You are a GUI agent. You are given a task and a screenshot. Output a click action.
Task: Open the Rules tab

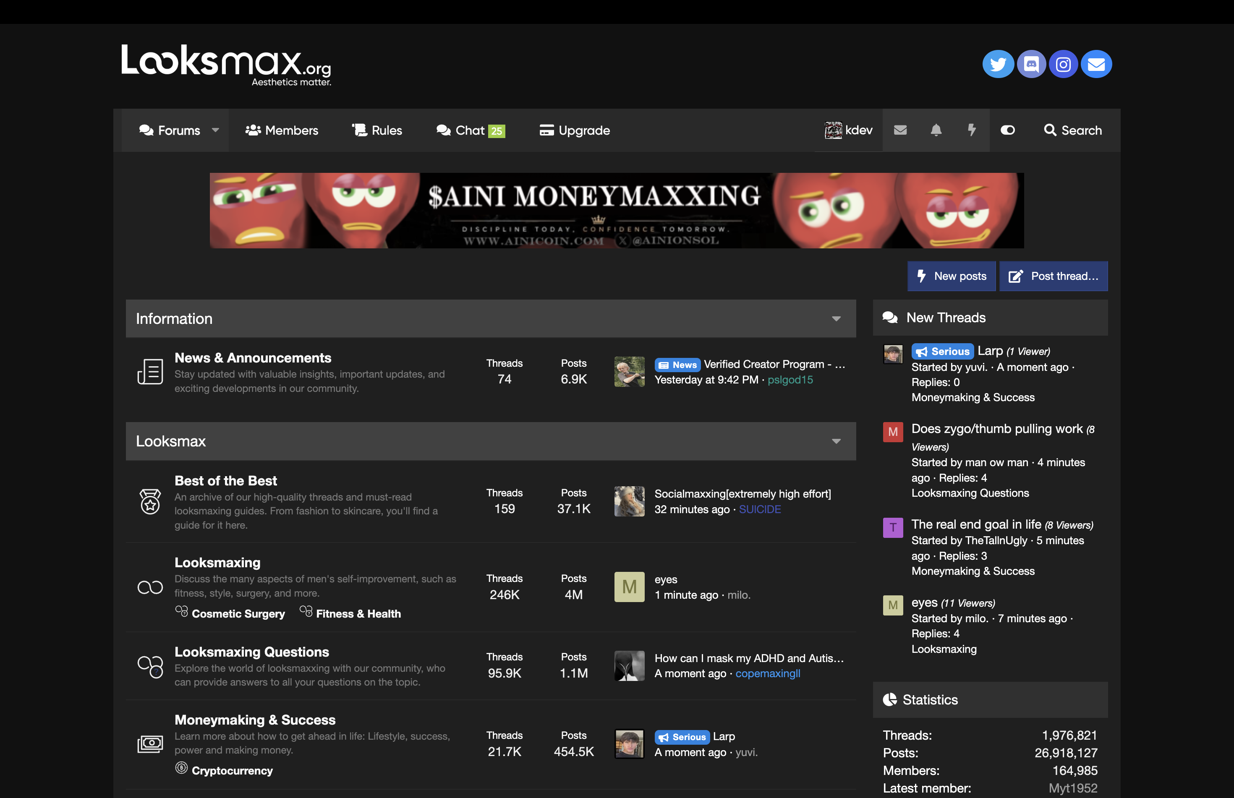(377, 130)
